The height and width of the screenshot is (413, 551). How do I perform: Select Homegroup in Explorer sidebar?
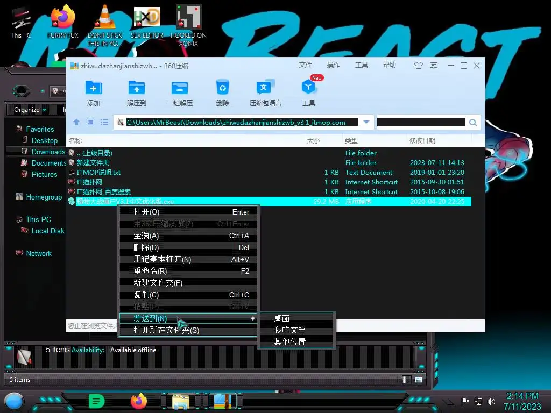pos(44,197)
